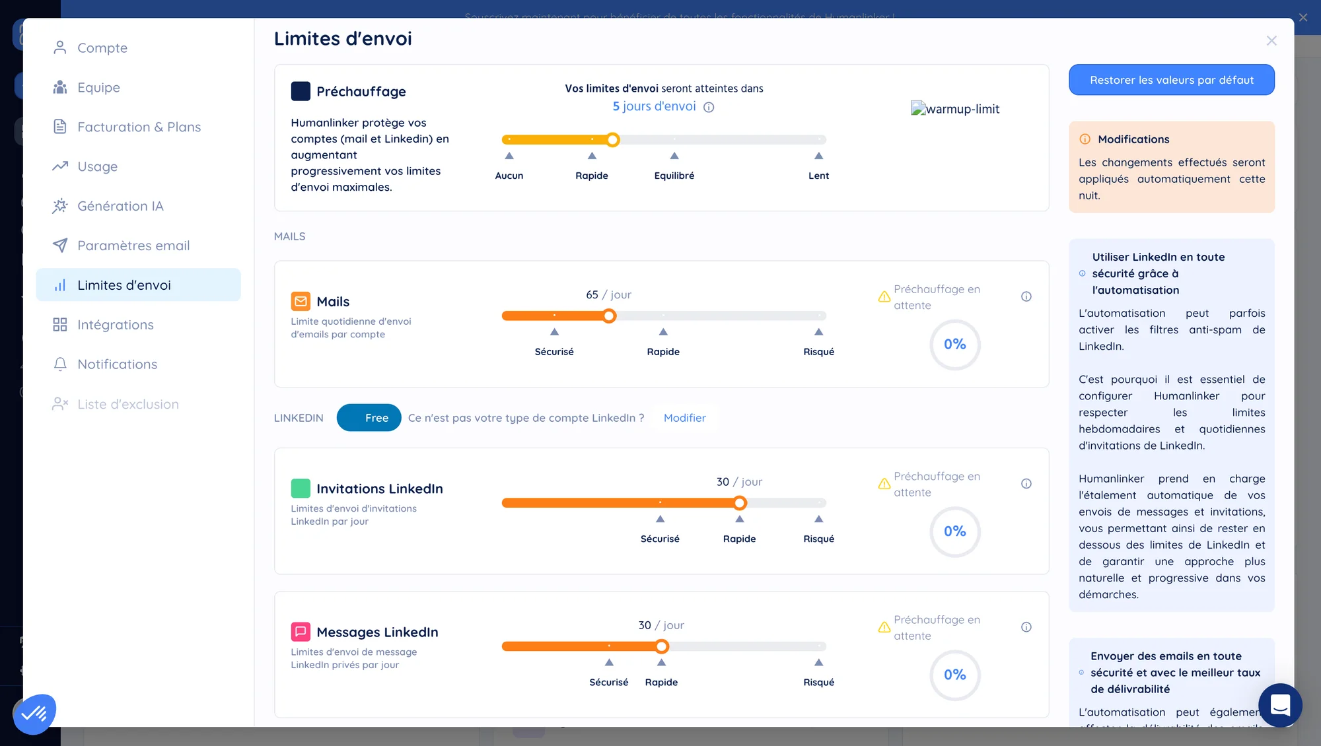The width and height of the screenshot is (1321, 746).
Task: Open info icon in the Mails card
Action: point(1026,296)
